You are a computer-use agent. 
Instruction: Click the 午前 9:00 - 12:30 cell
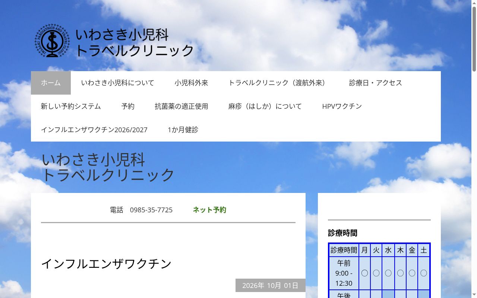pyautogui.click(x=344, y=273)
